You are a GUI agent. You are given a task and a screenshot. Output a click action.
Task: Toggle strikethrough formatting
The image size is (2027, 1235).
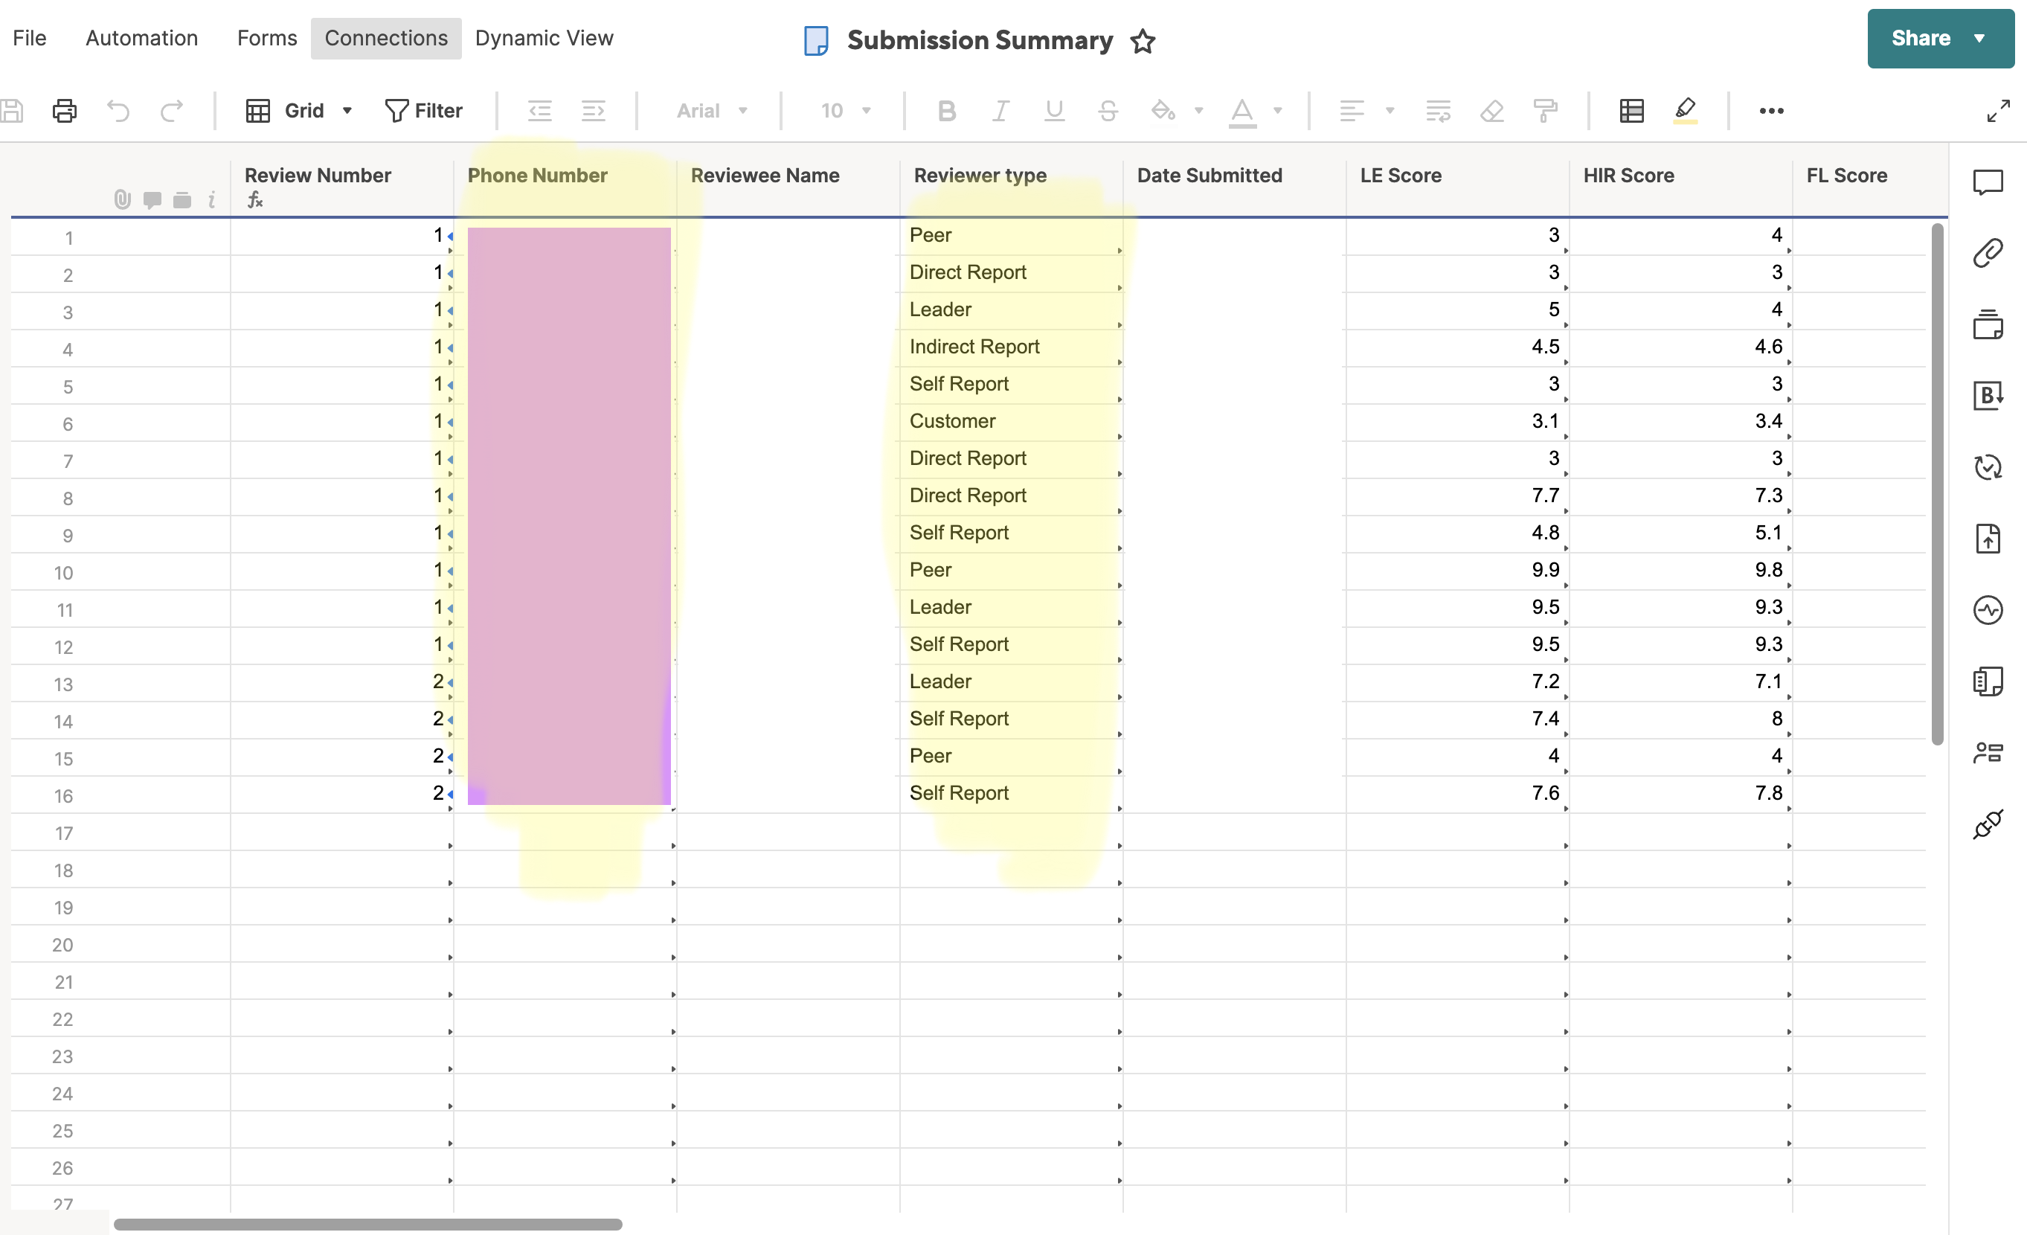point(1108,110)
